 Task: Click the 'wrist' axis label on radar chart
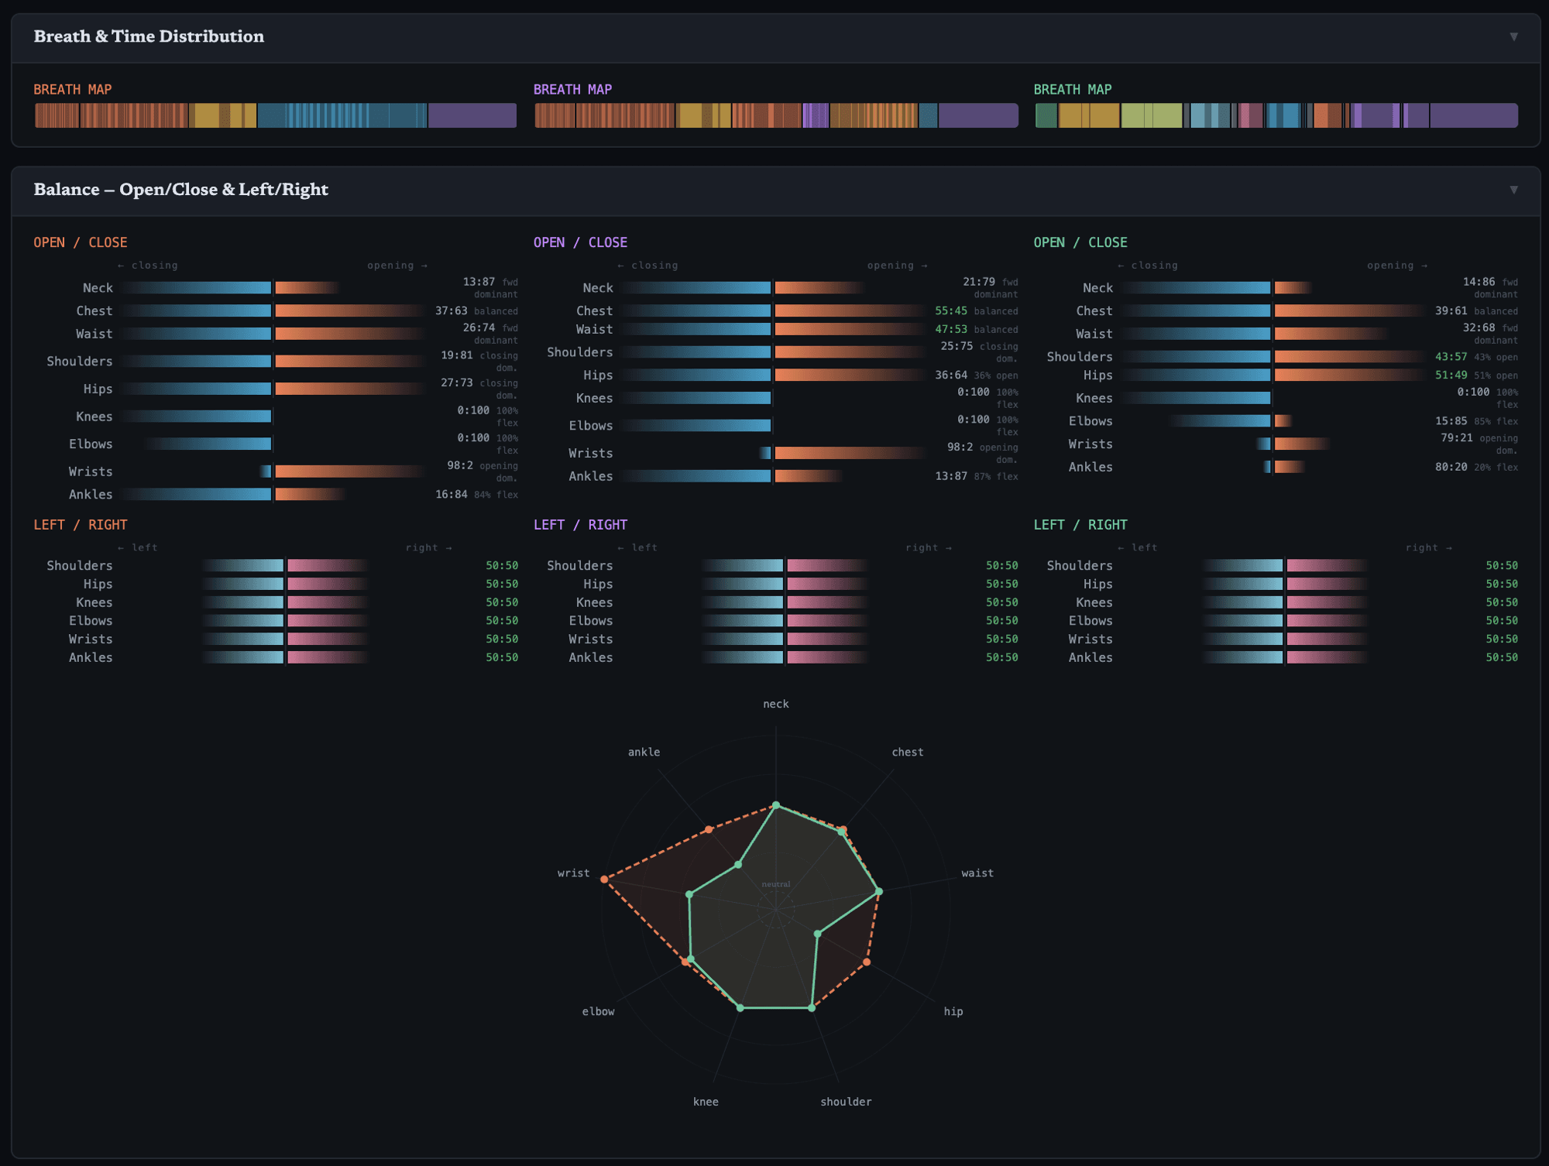[x=573, y=872]
